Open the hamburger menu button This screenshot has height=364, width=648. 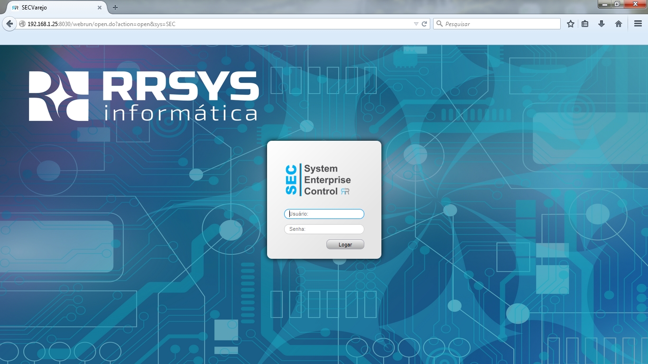638,24
